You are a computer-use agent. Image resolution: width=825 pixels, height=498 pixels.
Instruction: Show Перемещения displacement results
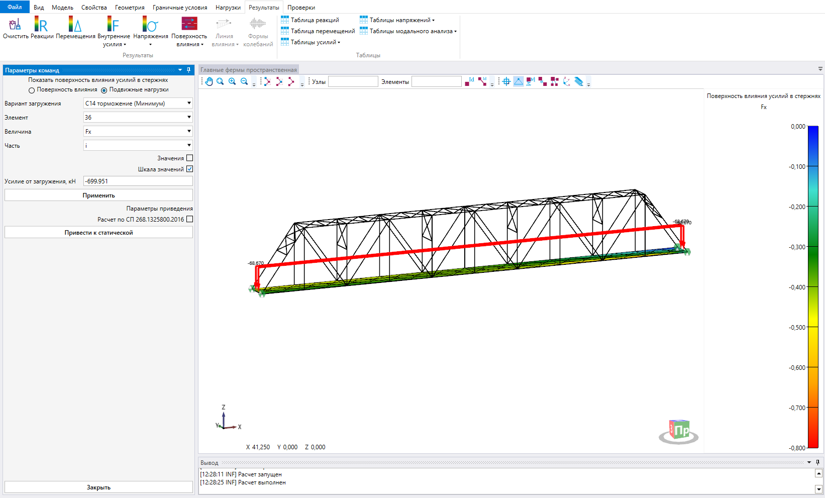point(75,28)
